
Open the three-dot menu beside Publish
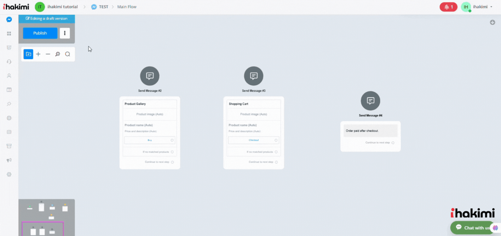click(65, 33)
